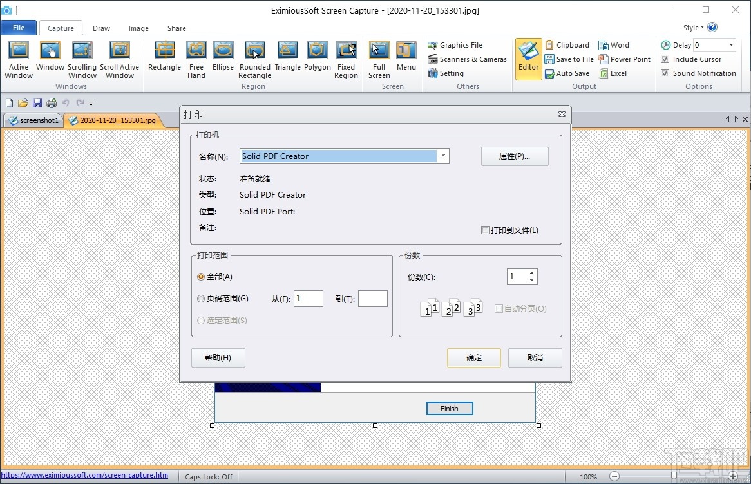Image resolution: width=751 pixels, height=484 pixels.
Task: Select the Polygon capture tool
Action: [317, 58]
